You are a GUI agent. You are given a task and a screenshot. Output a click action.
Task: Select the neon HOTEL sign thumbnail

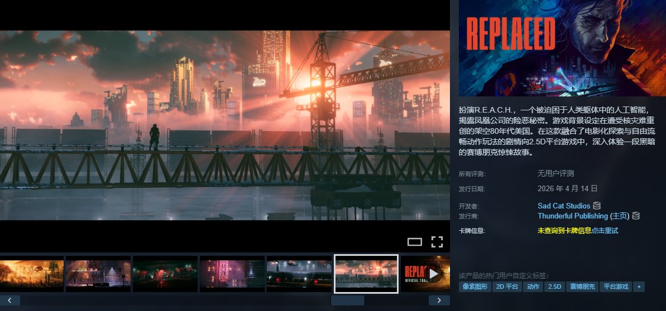[232, 274]
